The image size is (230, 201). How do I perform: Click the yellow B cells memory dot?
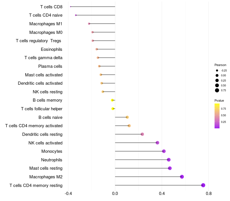point(112,100)
